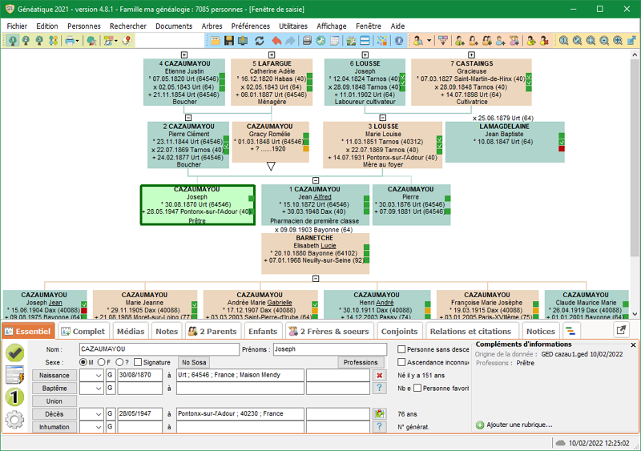Select the BARNETCHE Elisabeth Lucie person box
Viewport: 641px width, 451px height.
point(315,253)
